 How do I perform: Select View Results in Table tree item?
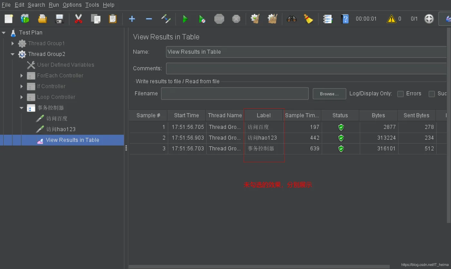[x=72, y=140]
